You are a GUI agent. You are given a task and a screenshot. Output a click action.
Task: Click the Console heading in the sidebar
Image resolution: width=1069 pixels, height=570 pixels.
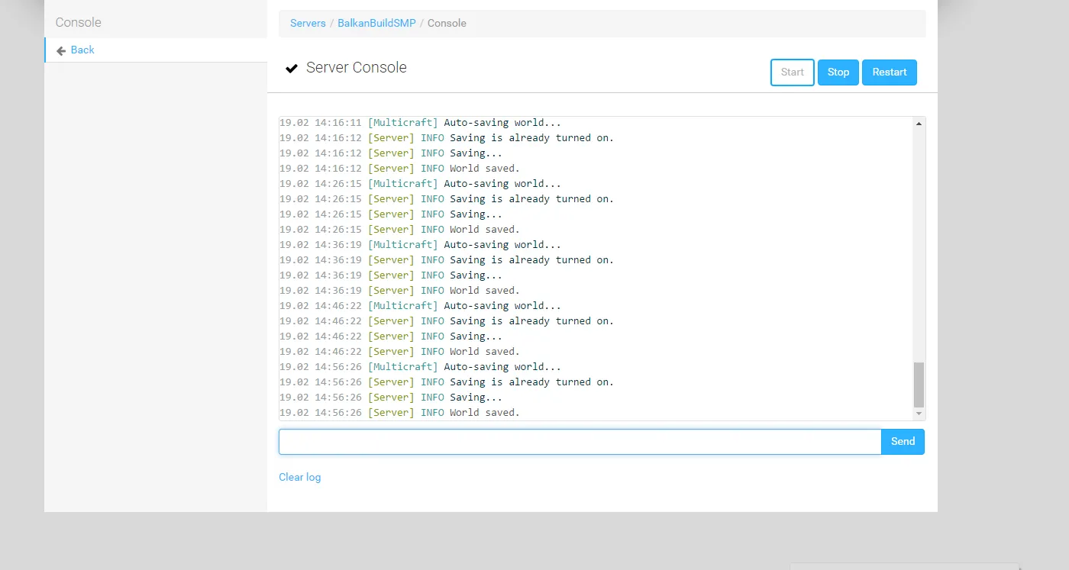pos(78,23)
